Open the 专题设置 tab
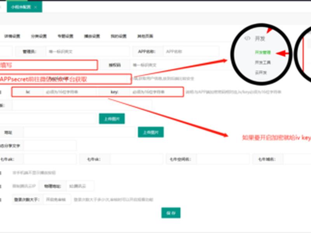Viewport: 311px width, 233px height. pos(65,36)
